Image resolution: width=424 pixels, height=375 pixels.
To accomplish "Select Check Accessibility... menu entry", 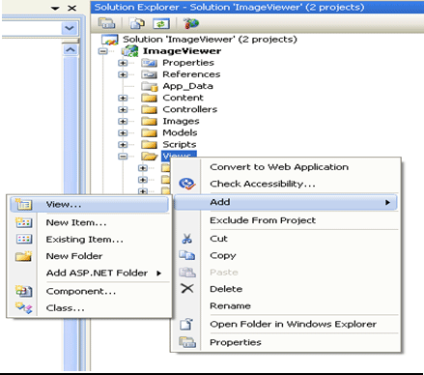I will tap(263, 184).
